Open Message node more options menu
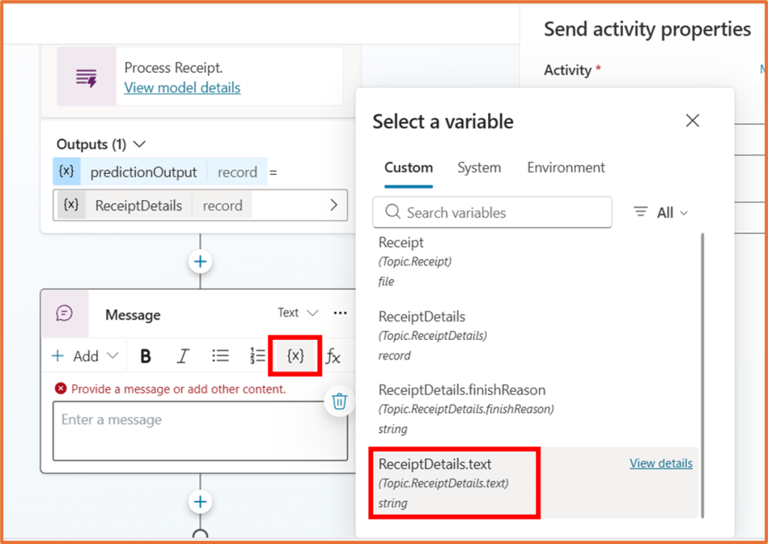The height and width of the screenshot is (544, 768). pos(340,313)
